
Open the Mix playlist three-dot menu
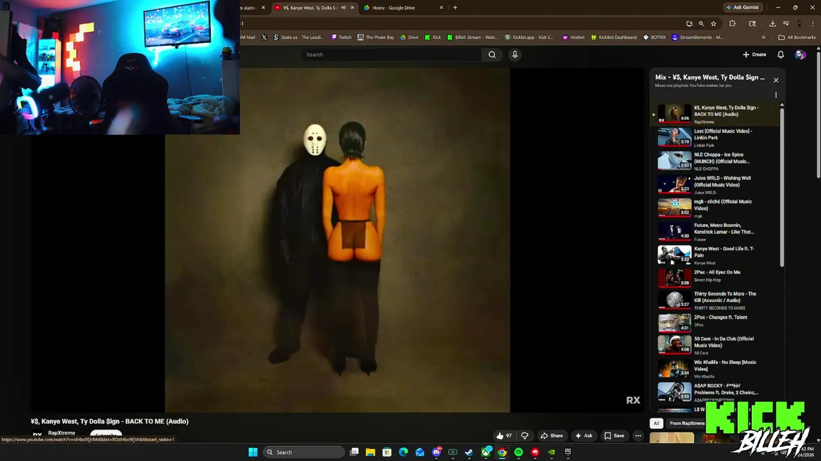[775, 95]
